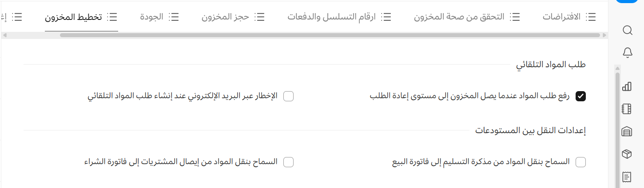
Task: Enable الإخطار عبر البريد الإلكتروني checkbox
Action: (289, 96)
